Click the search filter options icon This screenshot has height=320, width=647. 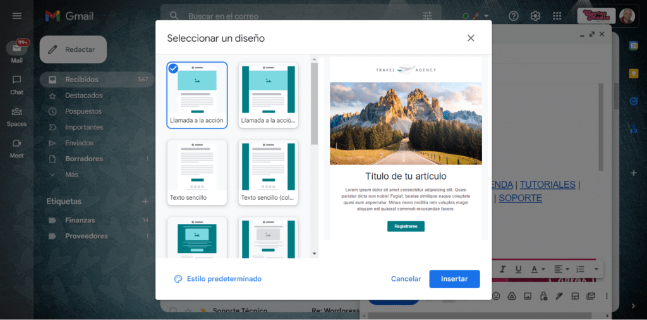[428, 16]
